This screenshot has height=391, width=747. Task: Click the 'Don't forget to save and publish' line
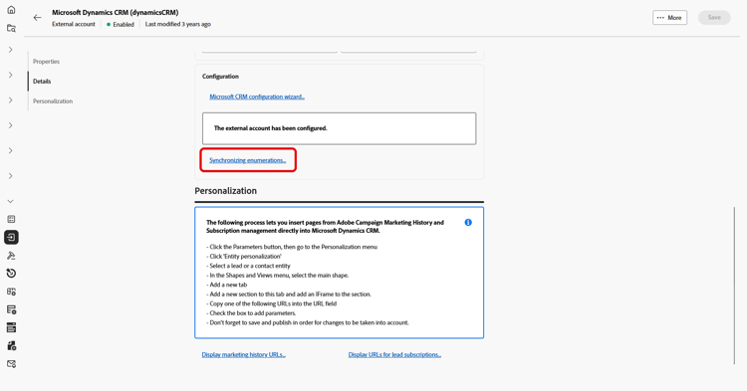point(308,322)
